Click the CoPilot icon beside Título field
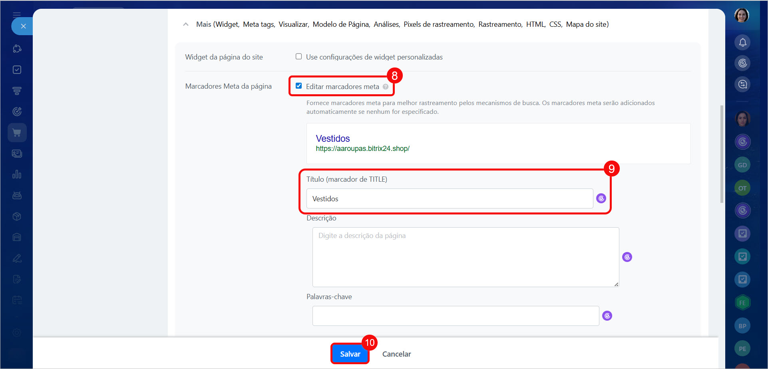Viewport: 768px width, 369px height. click(601, 198)
